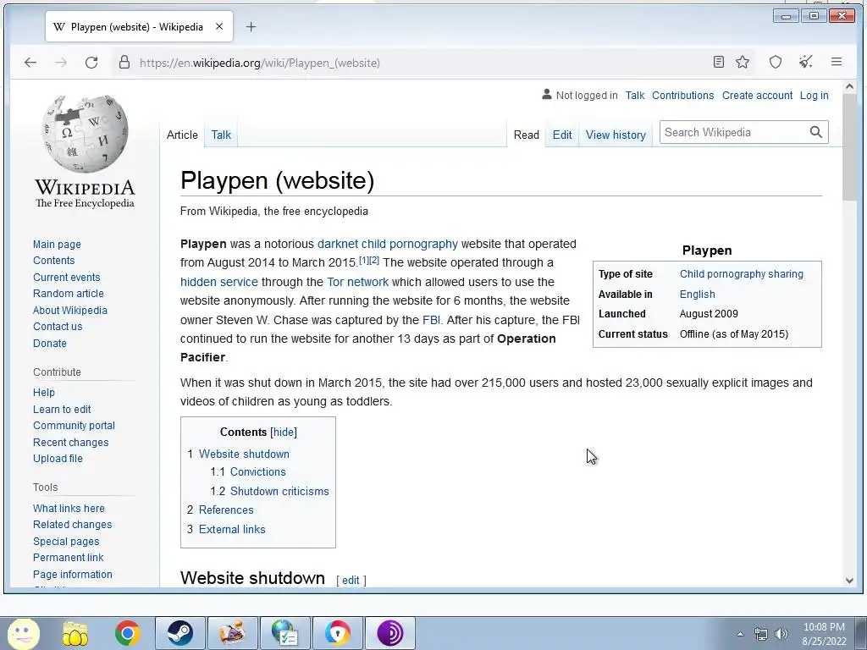Open citation reference [1]

coord(364,260)
